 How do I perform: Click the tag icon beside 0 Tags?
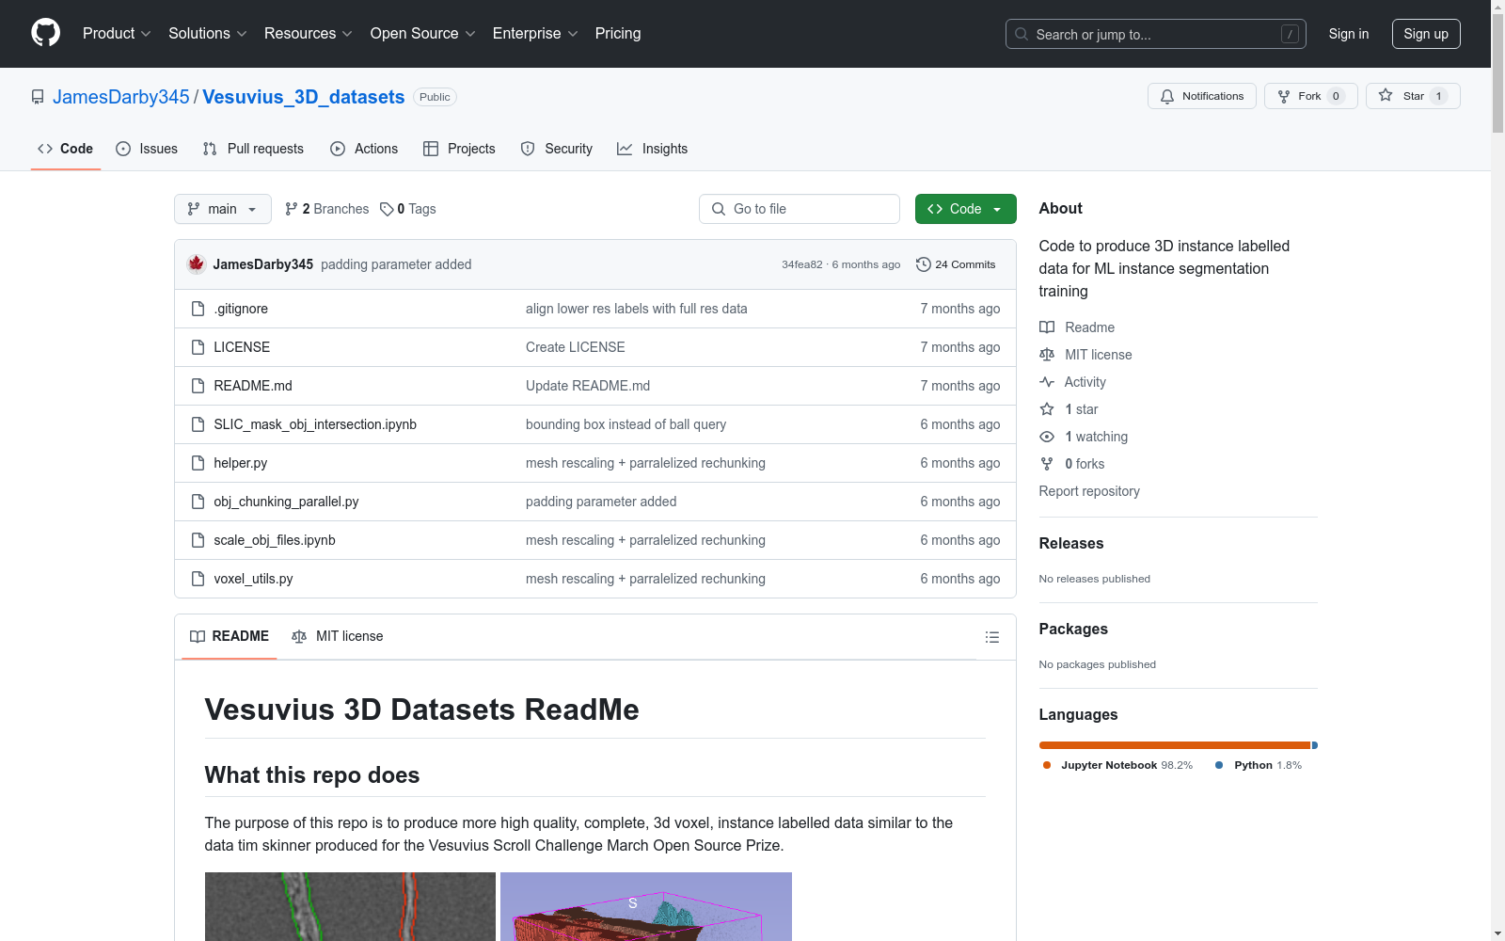pos(387,209)
